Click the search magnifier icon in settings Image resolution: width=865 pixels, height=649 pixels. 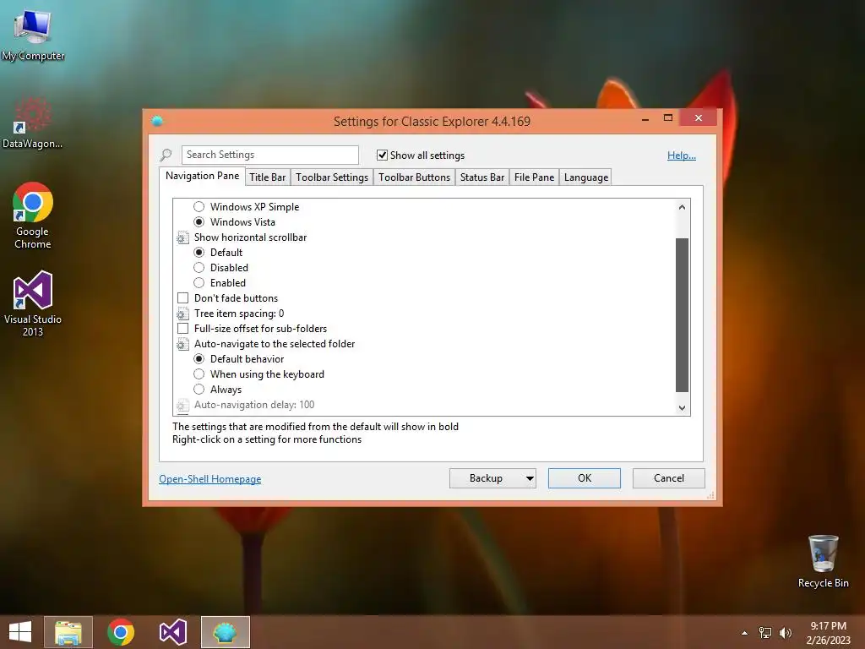(x=166, y=155)
